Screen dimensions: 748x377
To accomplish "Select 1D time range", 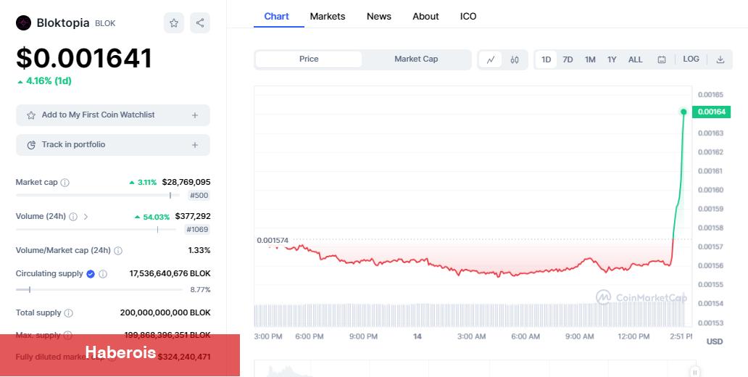I will click(x=547, y=59).
